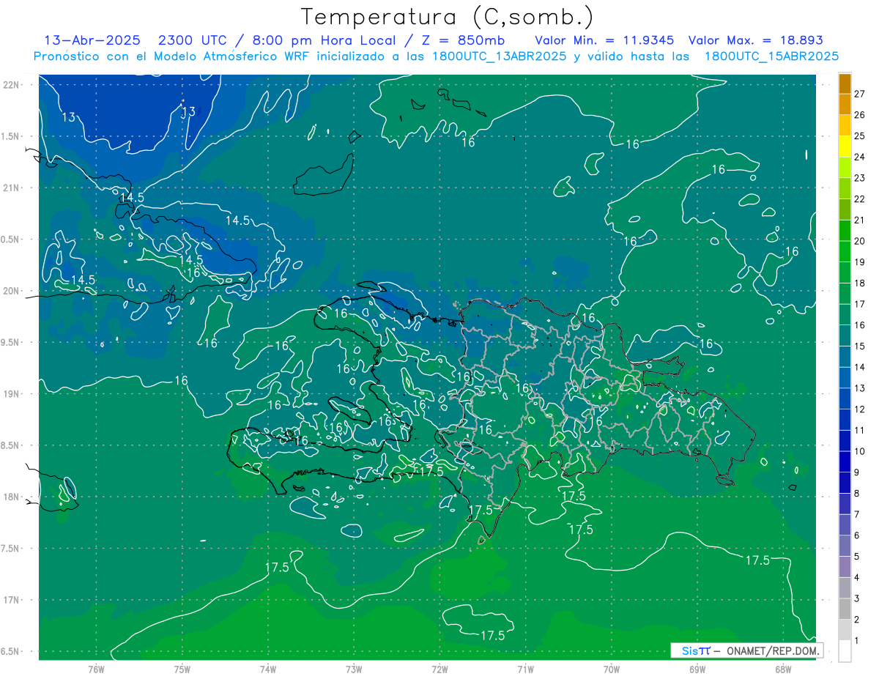This screenshot has width=879, height=679.
Task: Click the legend label "7"
Action: (x=857, y=514)
